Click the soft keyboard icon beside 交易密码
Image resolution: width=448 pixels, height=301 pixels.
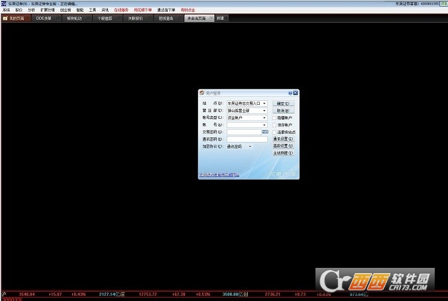coord(265,131)
